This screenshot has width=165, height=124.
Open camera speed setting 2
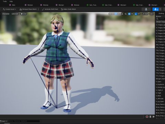[x=152, y=14]
